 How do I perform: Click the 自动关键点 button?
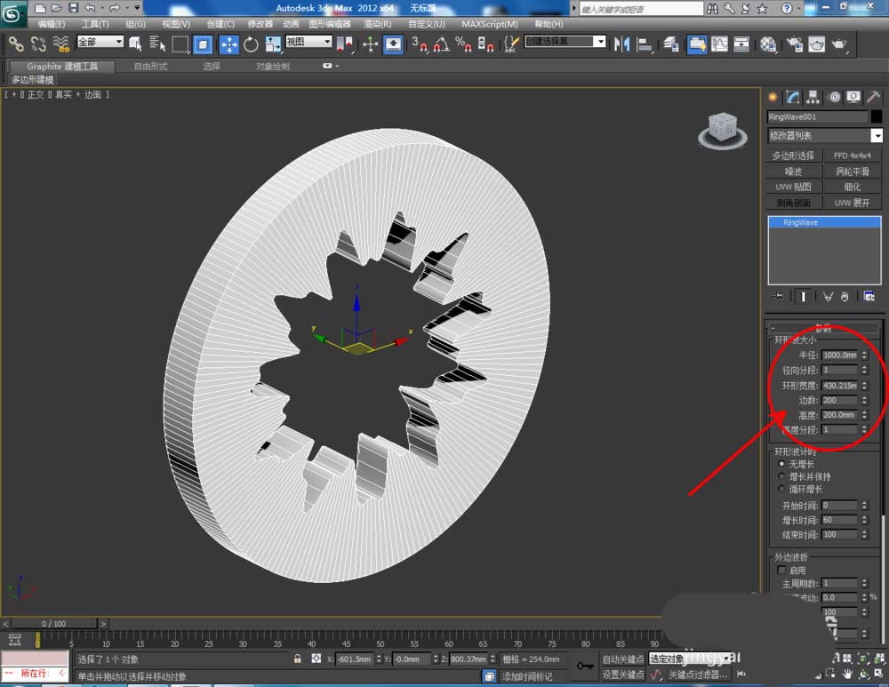[x=621, y=659]
